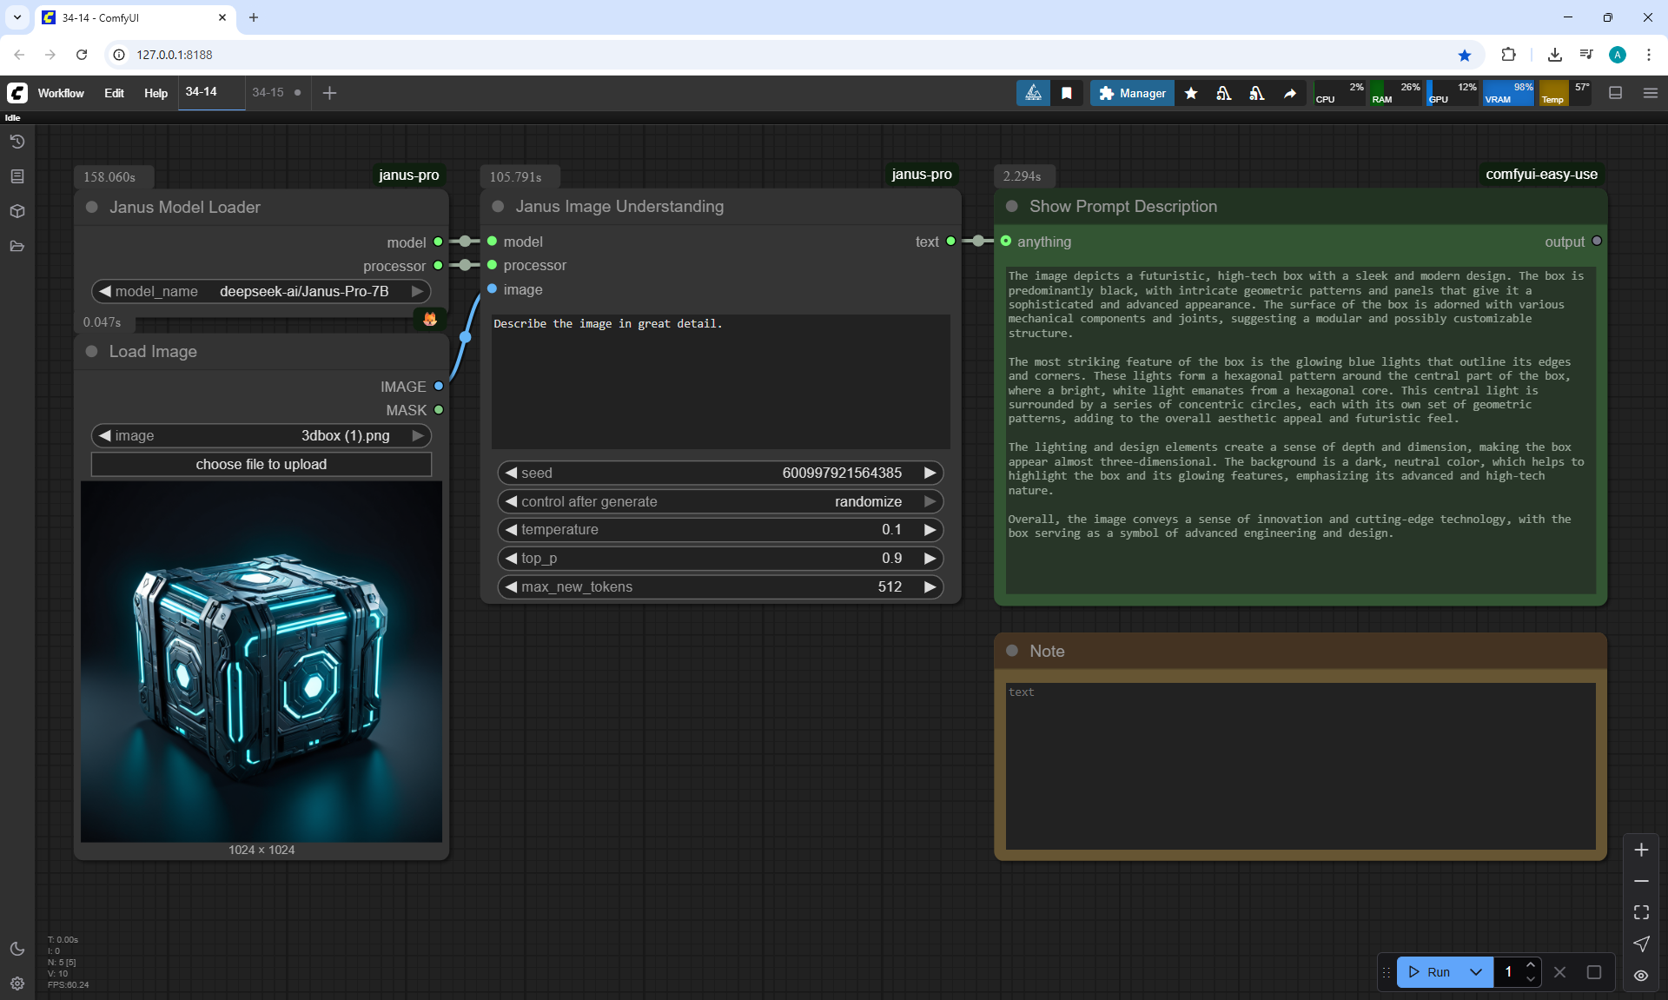
Task: Increase temperature value with right arrow
Action: (930, 530)
